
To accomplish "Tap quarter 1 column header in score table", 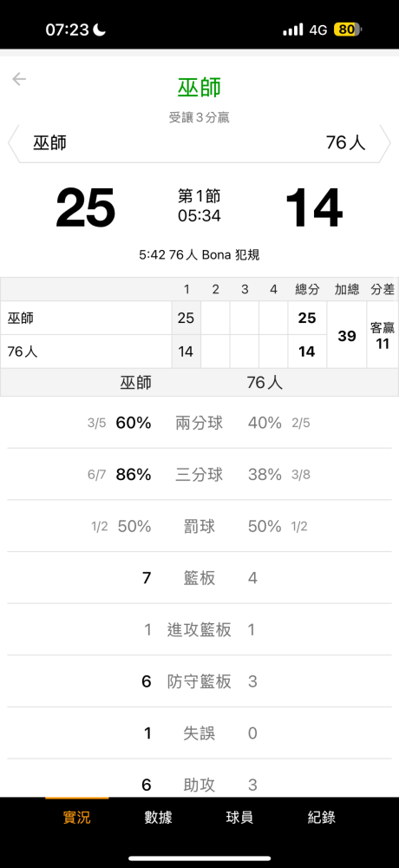I will 186,290.
